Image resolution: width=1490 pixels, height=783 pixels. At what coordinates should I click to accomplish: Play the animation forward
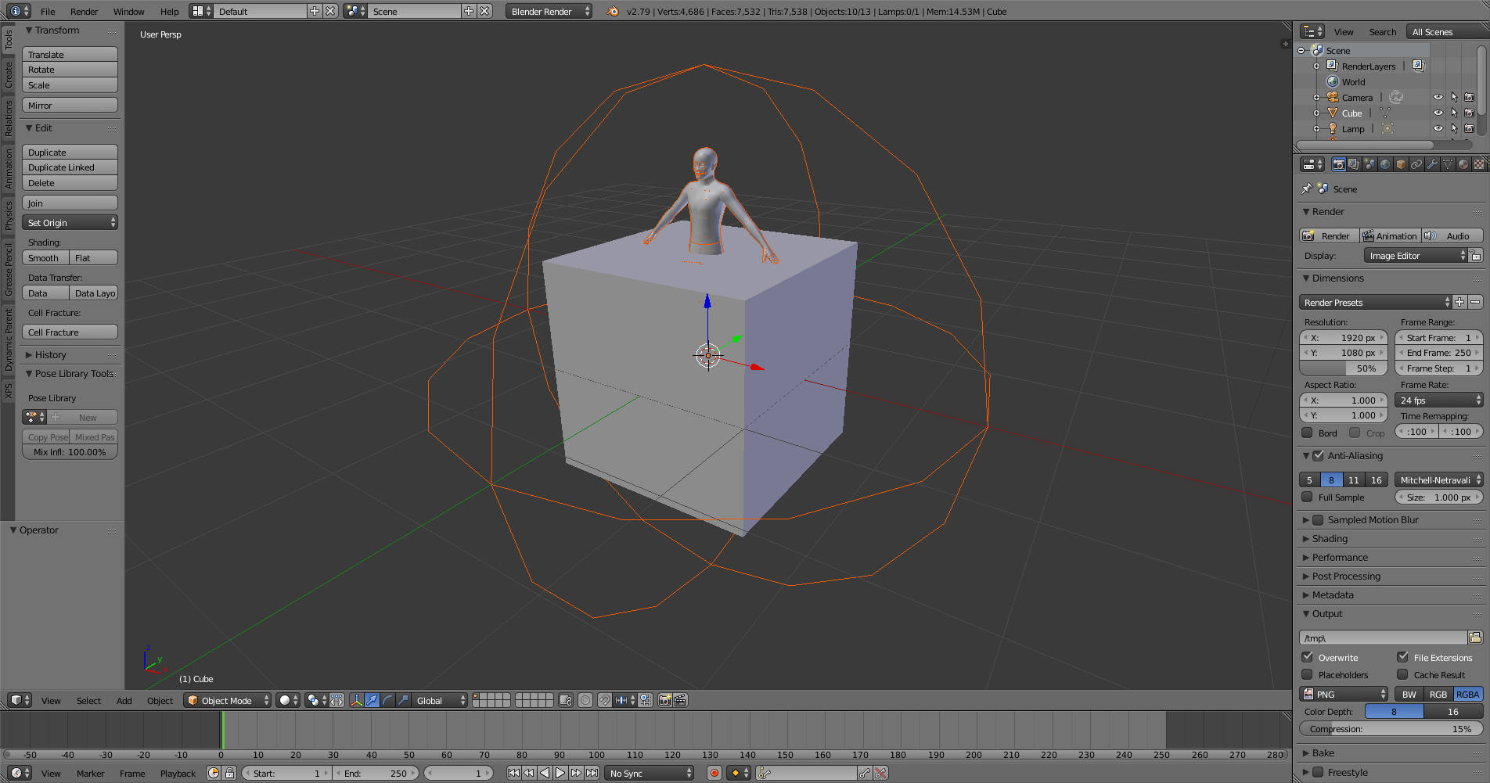(x=560, y=773)
